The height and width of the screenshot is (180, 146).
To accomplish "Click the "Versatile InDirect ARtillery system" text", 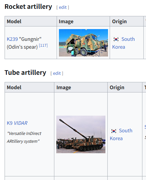I will [24, 137].
